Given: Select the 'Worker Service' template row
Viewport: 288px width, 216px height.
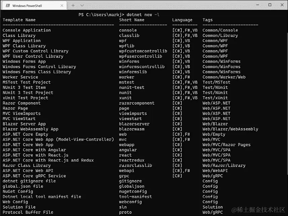Looking at the screenshot, I should coord(19,77).
